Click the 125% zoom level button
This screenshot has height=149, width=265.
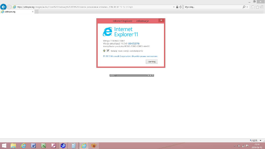[x=253, y=140]
